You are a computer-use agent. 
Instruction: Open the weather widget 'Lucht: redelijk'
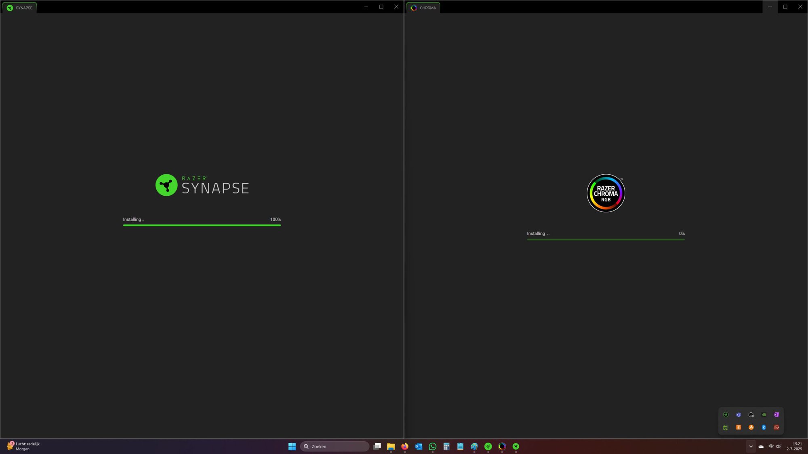(23, 446)
